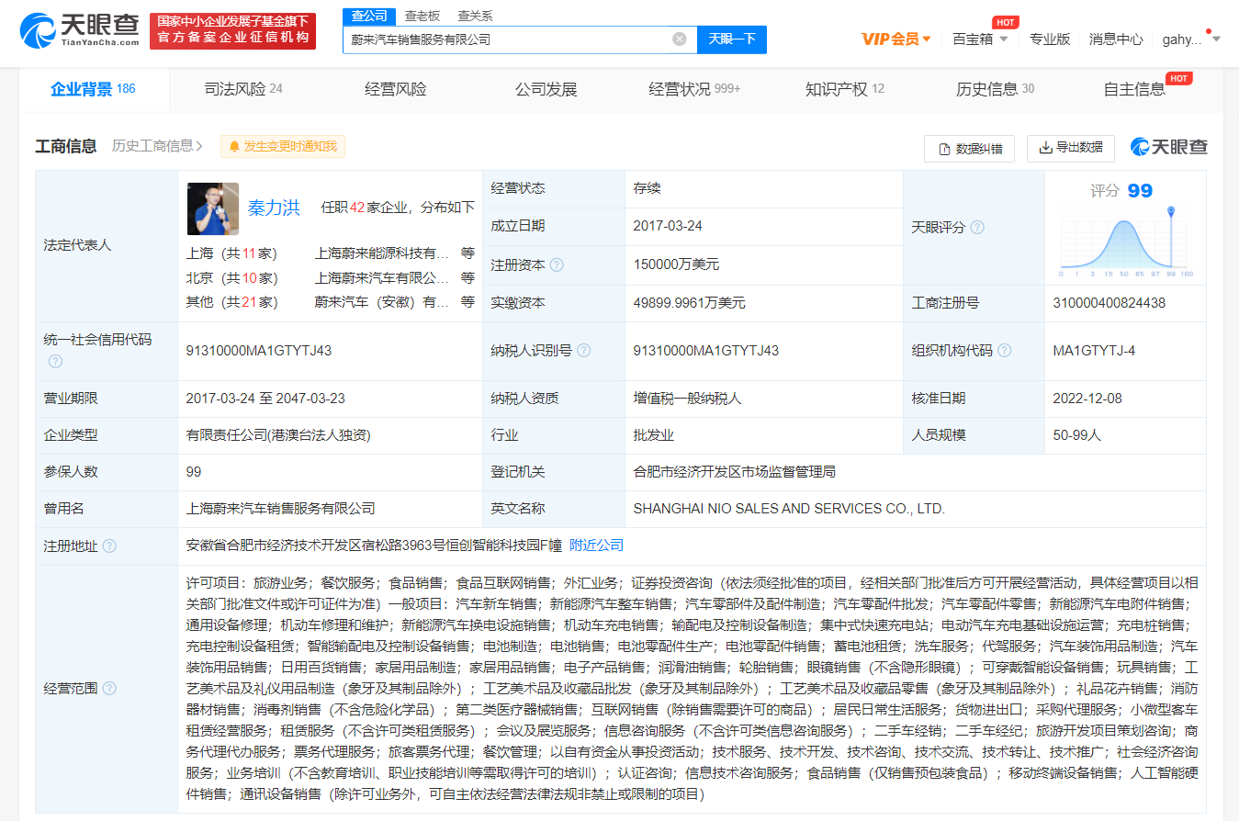Click help icon next to 注册地址
Viewport: 1239px width, 821px height.
[109, 545]
